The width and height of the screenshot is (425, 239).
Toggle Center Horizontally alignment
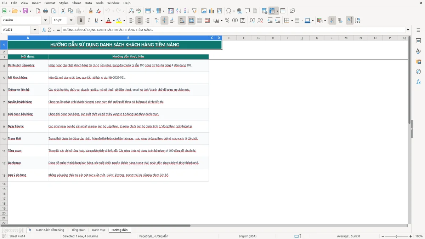[139, 21]
